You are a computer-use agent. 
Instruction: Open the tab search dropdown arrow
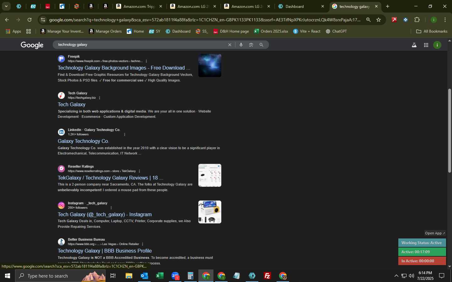tap(6, 6)
